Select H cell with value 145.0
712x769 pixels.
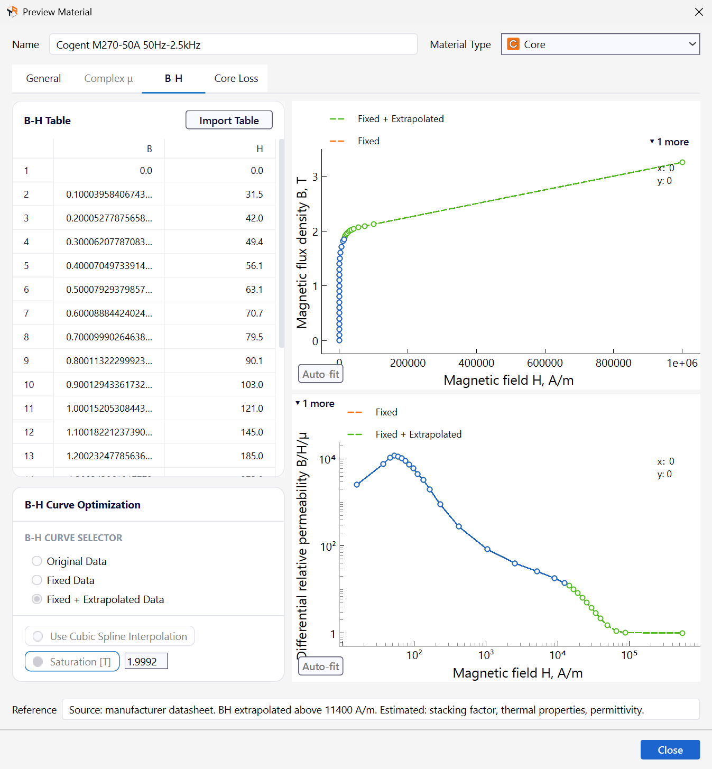pyautogui.click(x=220, y=432)
